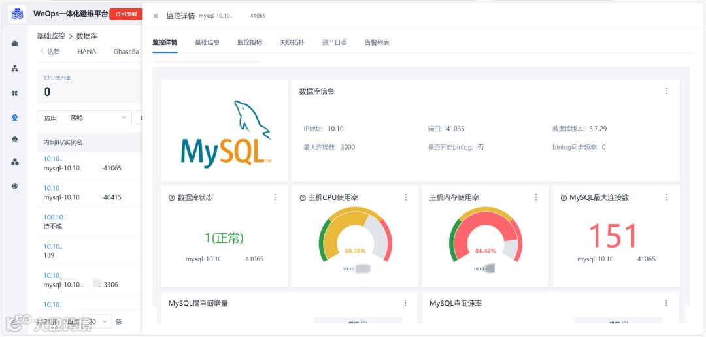
Task: Close the 监控详情 detail panel
Action: pos(156,16)
